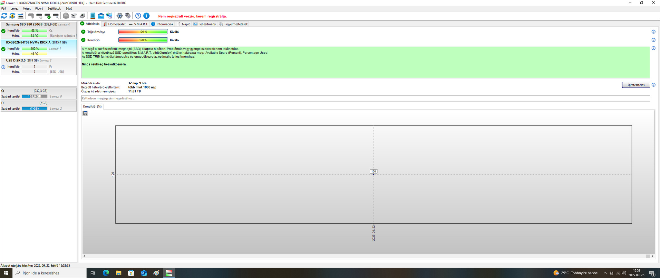Viewport: 660px width, 278px height.
Task: Open the Lemez menu
Action: tap(15, 9)
